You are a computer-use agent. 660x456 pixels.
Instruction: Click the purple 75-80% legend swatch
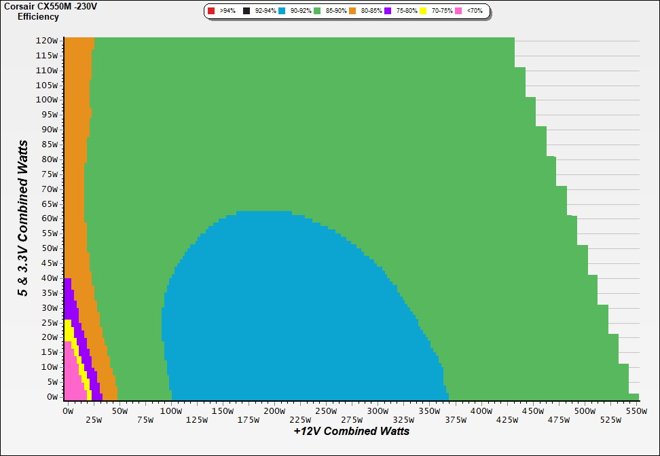pyautogui.click(x=388, y=12)
